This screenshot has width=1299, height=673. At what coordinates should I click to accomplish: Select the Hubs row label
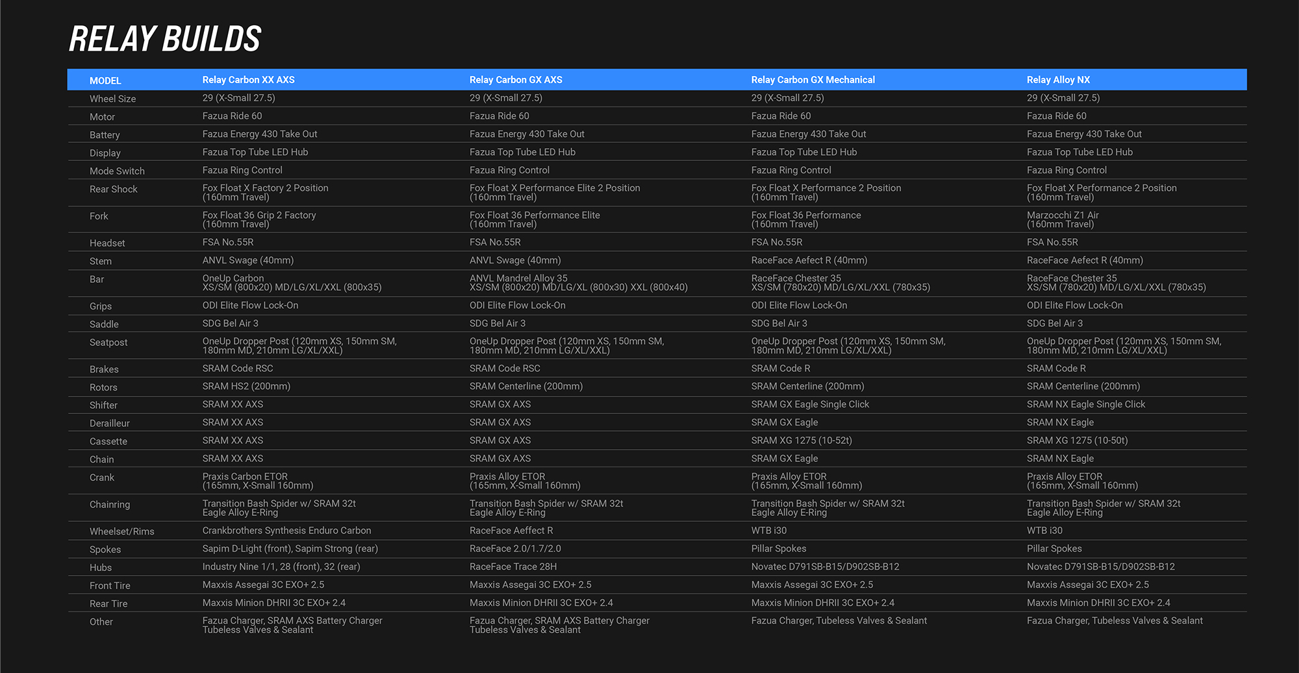pos(101,568)
